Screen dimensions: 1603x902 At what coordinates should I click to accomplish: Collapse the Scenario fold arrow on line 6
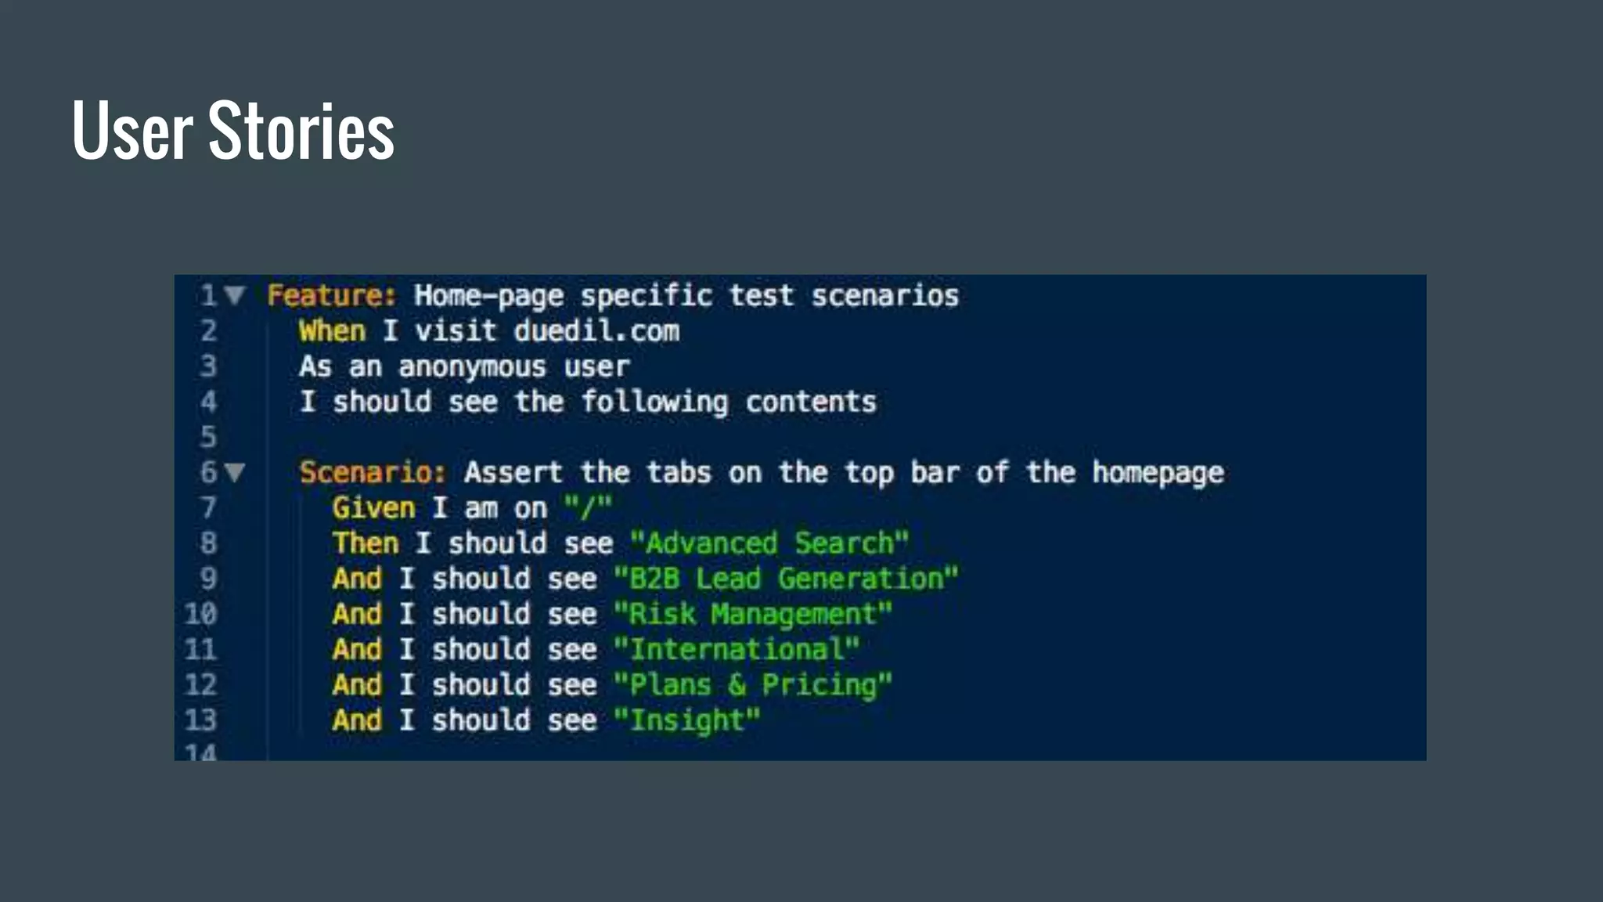pyautogui.click(x=234, y=472)
